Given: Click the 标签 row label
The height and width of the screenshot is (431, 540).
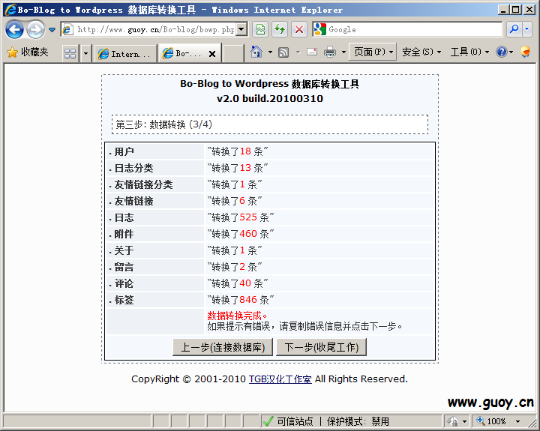Looking at the screenshot, I should [124, 300].
